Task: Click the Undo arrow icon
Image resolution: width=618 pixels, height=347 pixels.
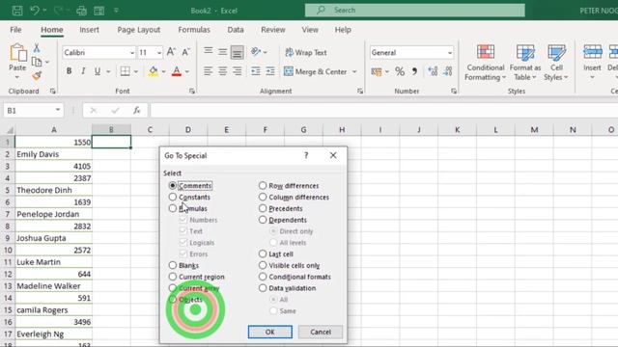Action: tap(35, 11)
